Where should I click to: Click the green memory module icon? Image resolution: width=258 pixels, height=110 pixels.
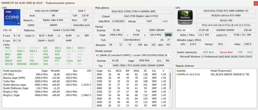pos(168,35)
